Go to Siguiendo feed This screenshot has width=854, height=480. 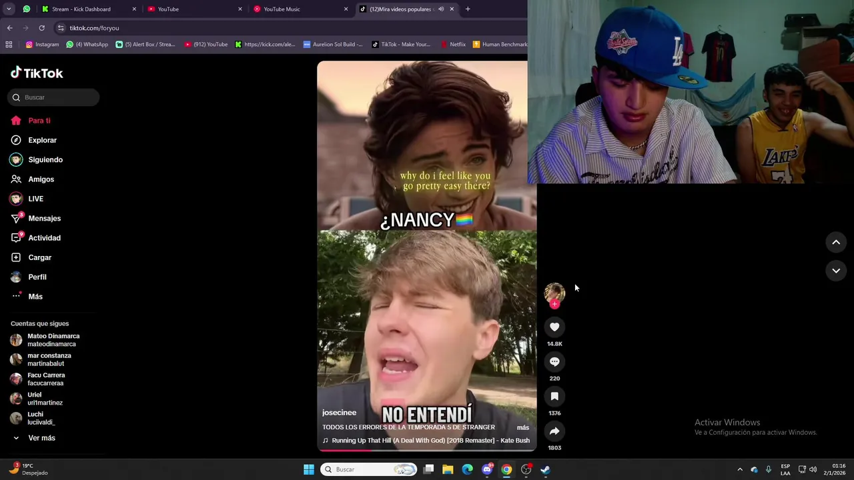37,159
